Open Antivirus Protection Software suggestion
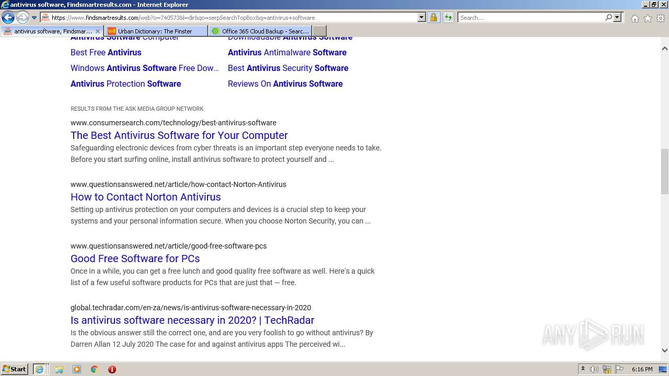 click(x=125, y=84)
